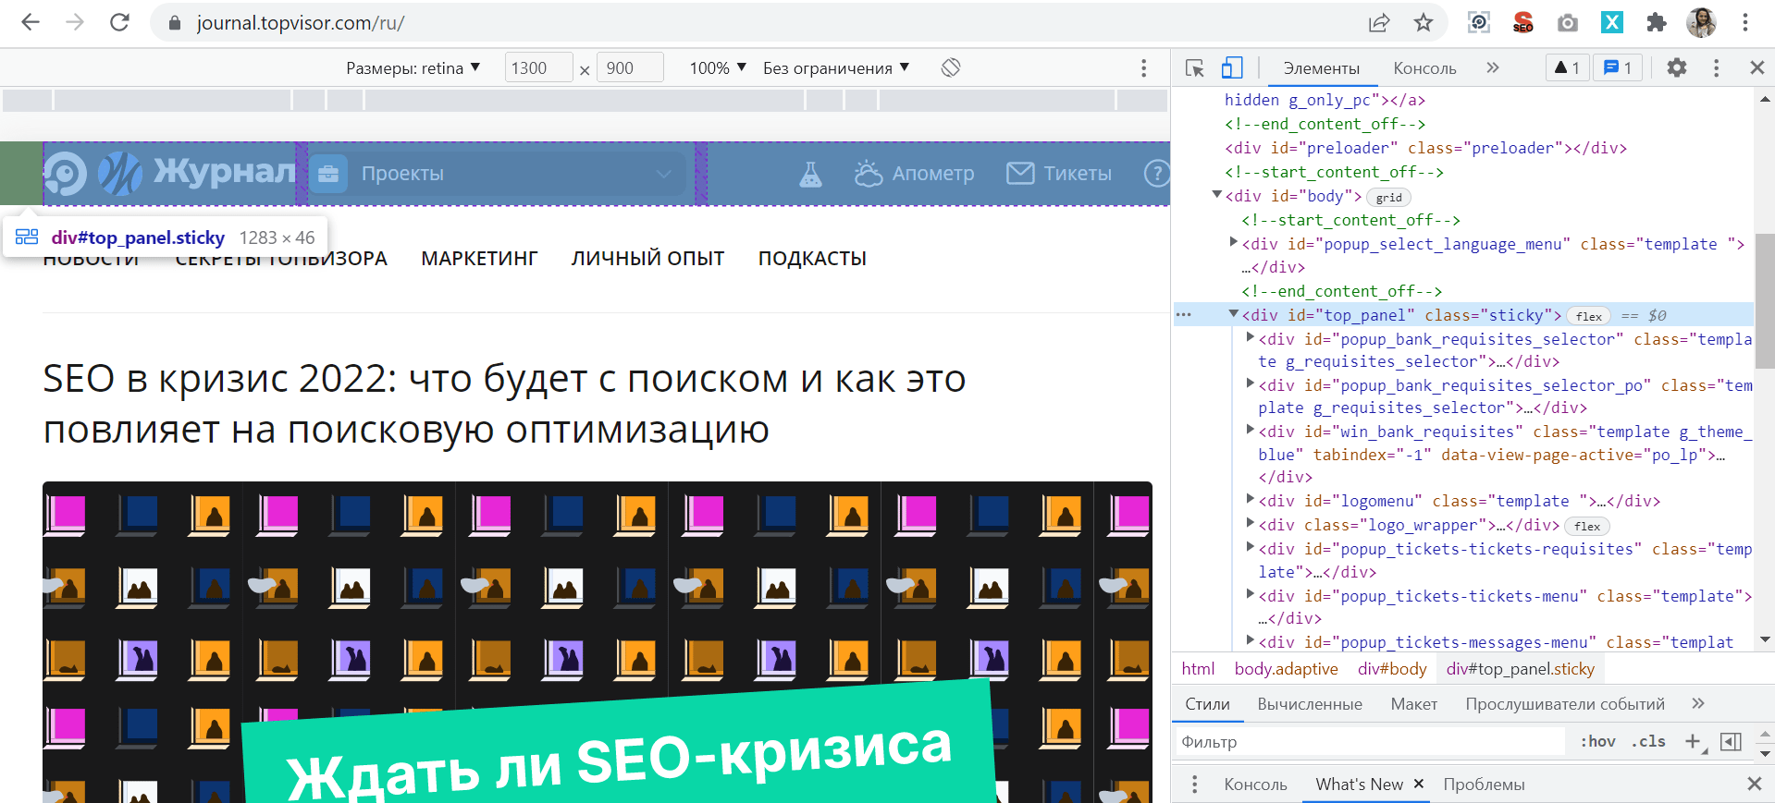Reload the current page

tap(119, 22)
